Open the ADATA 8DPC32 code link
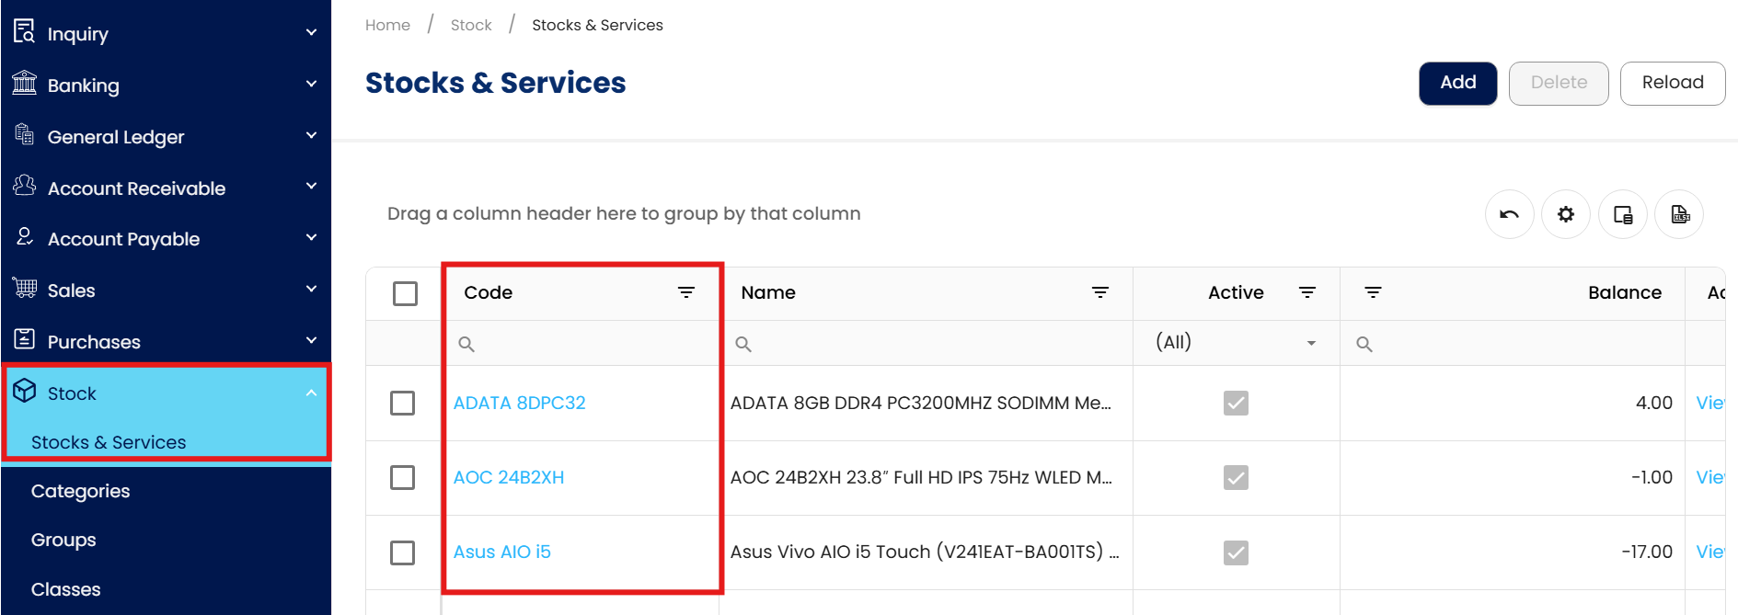This screenshot has height=615, width=1738. point(519,403)
